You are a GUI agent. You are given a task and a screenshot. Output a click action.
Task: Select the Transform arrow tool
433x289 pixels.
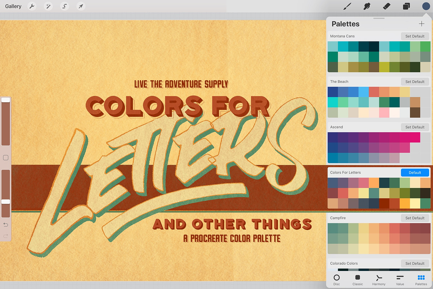pos(81,6)
